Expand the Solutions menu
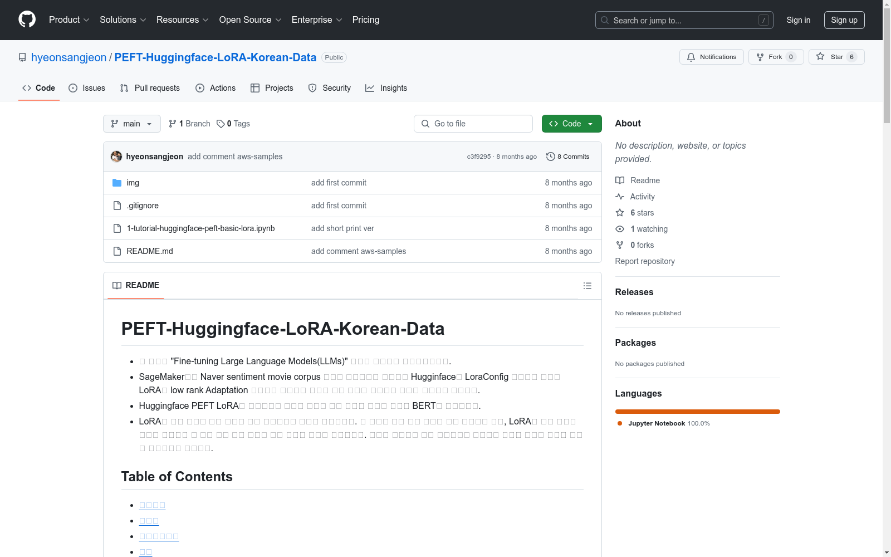Viewport: 891px width, 557px height. point(123,20)
